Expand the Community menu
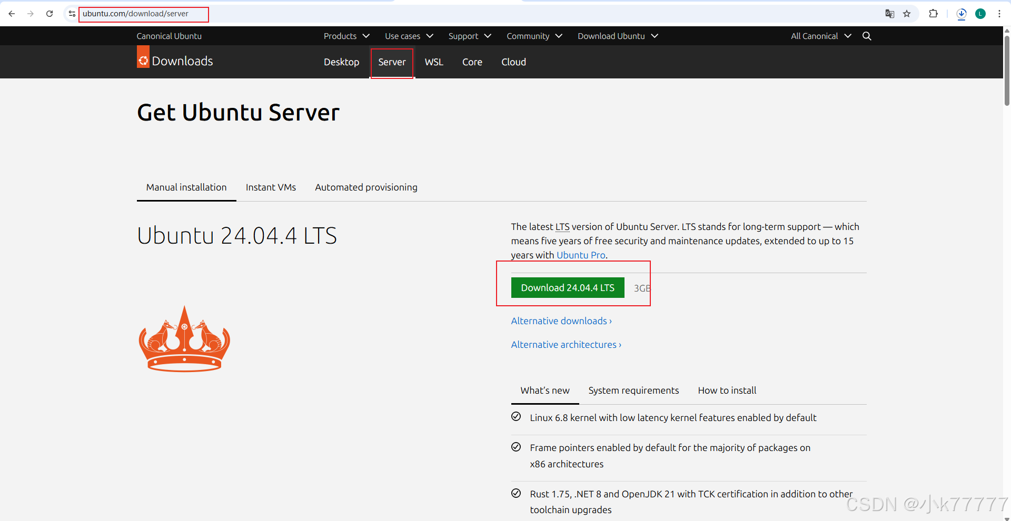This screenshot has height=521, width=1011. tap(534, 36)
